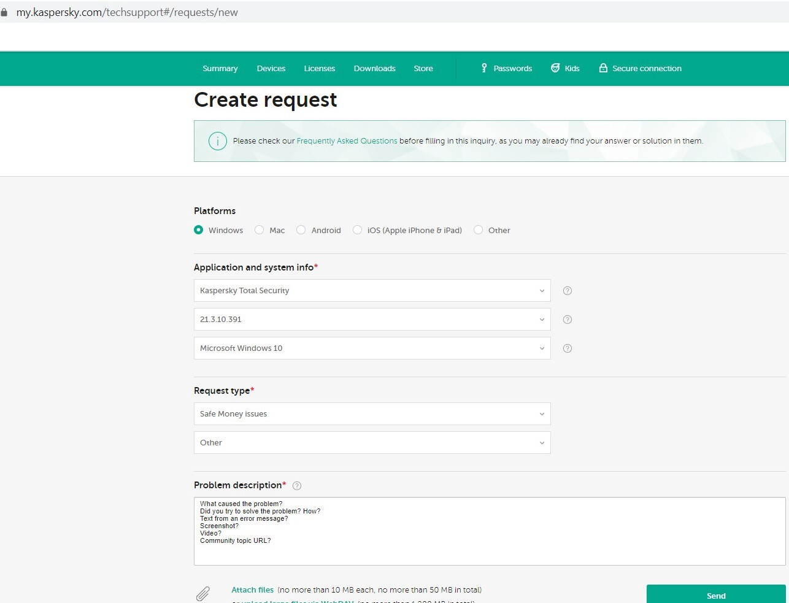Click the my.kaspersky.com URL in the address bar

127,12
